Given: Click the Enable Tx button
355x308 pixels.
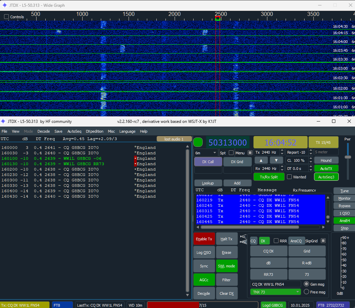Looking at the screenshot, I should [204, 239].
